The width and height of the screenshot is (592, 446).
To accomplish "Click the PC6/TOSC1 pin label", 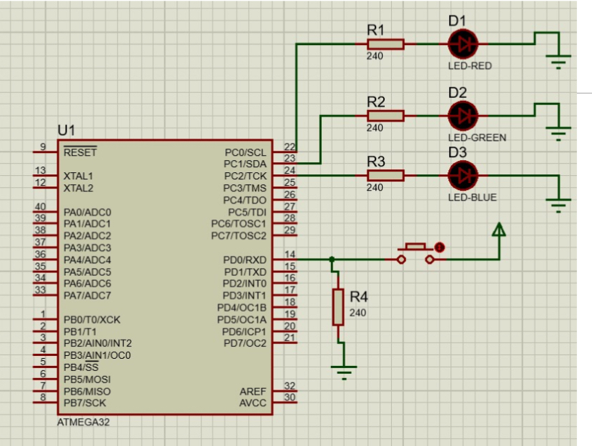I will tap(239, 224).
